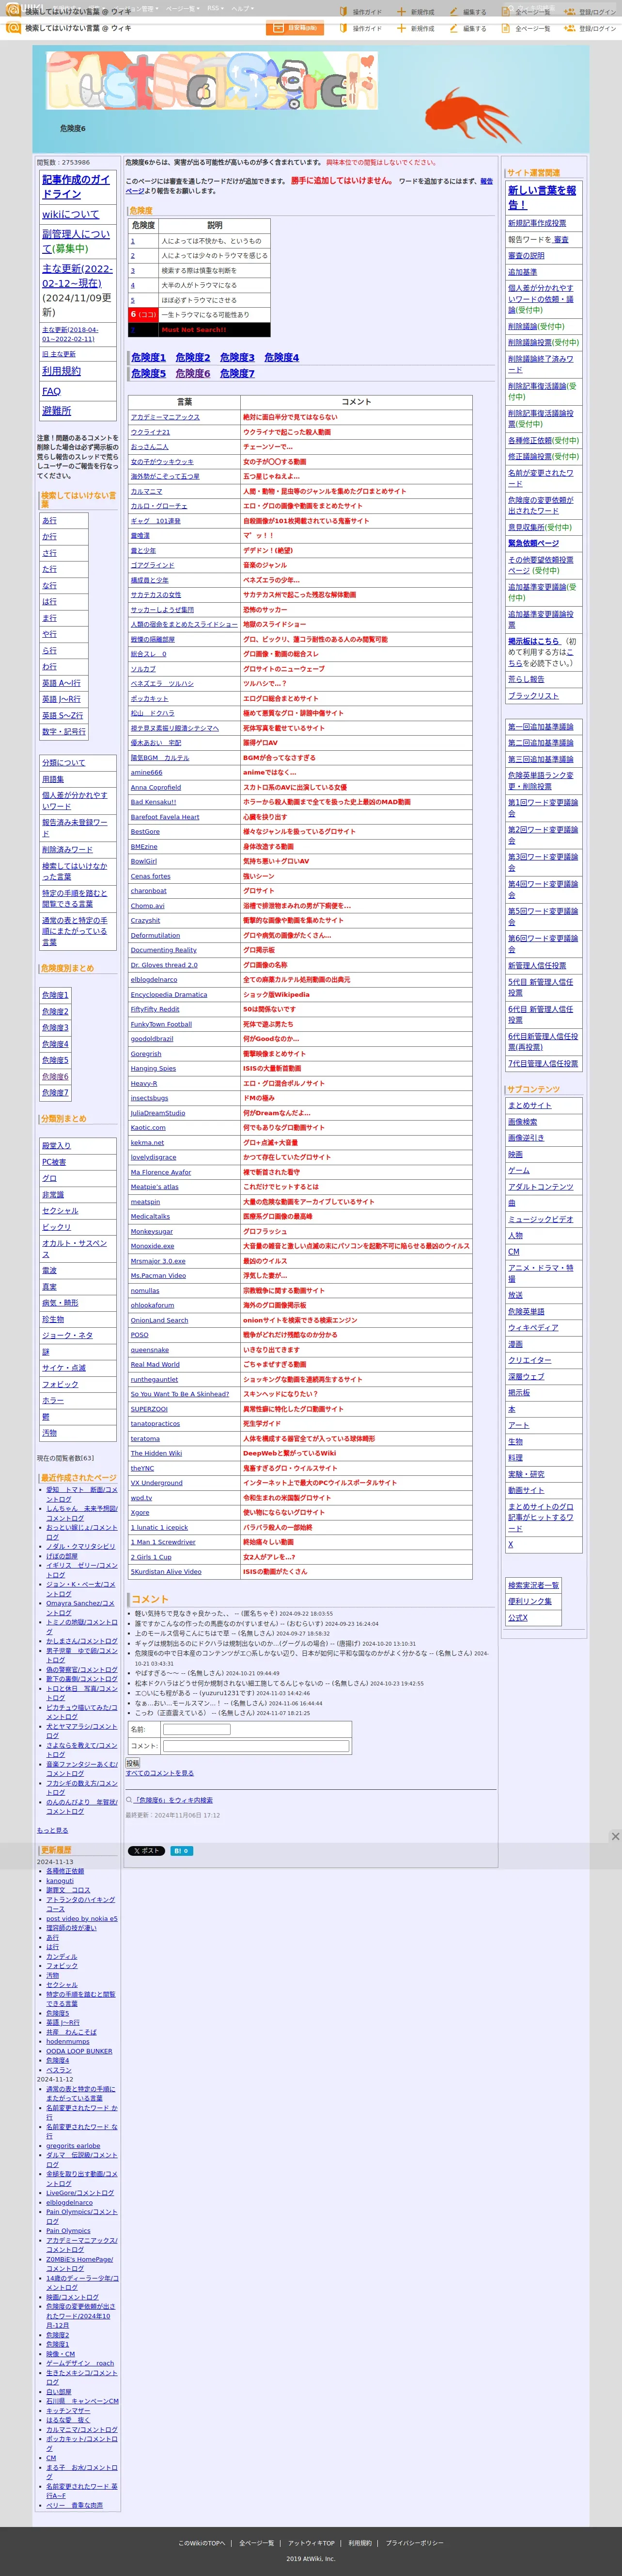
Task: Open the 検索決定者一覧 link
Action: coord(533,1585)
